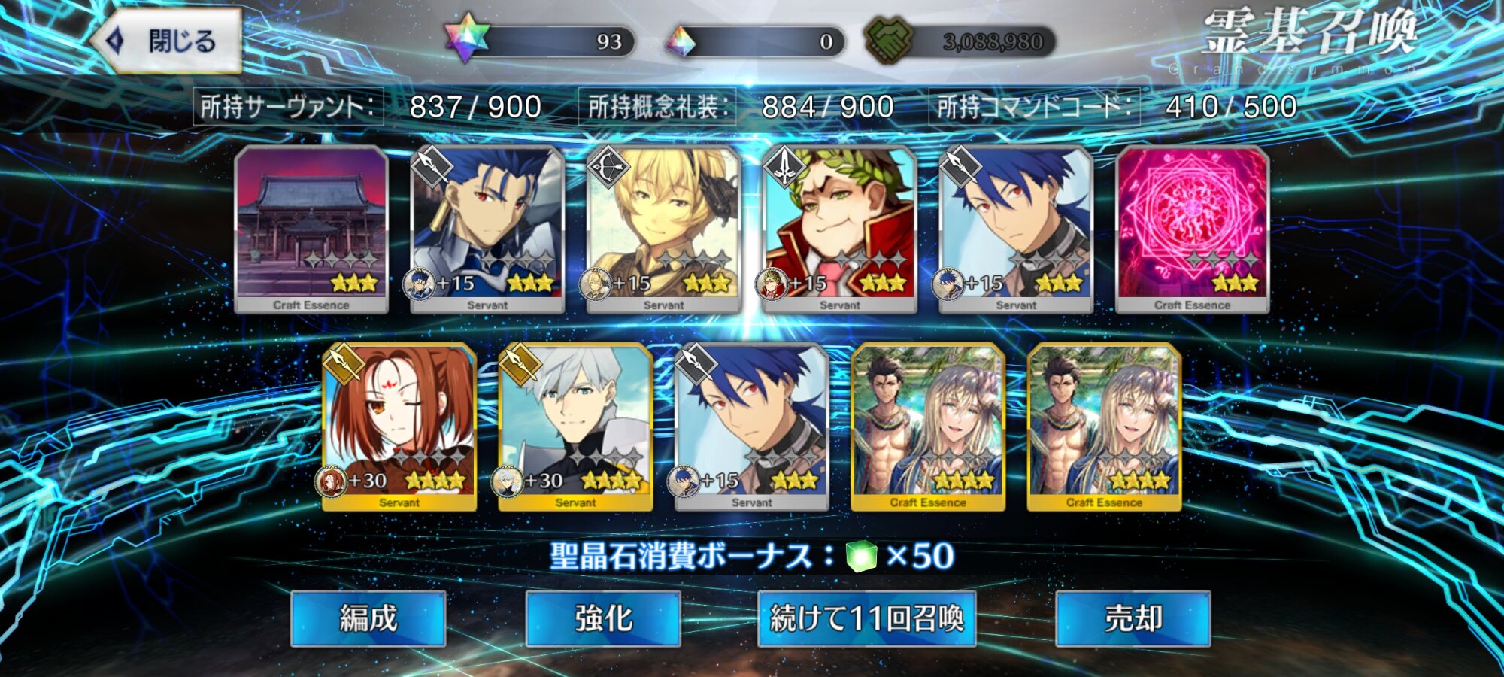
Task: Select the last gold Craft Essence card in the bottom row
Action: click(1104, 427)
